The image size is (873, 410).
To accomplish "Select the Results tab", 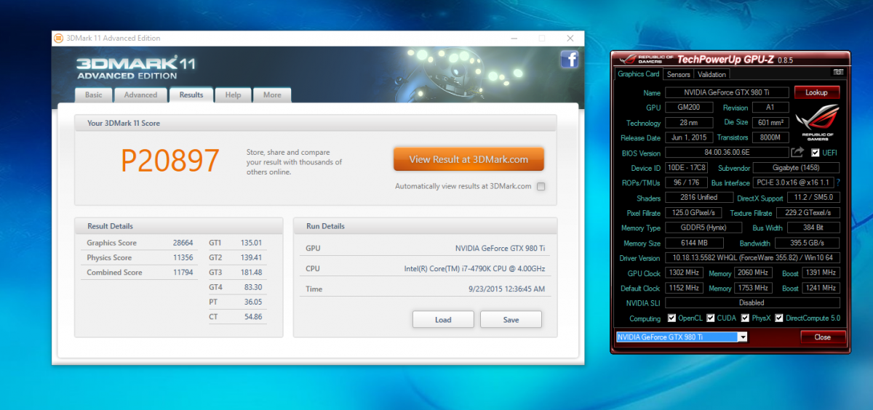I will coord(191,95).
